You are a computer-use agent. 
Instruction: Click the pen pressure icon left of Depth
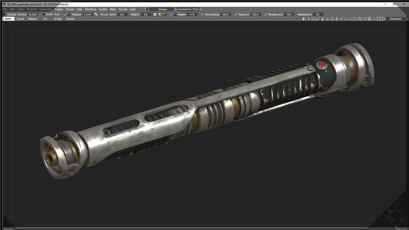[x=172, y=14]
